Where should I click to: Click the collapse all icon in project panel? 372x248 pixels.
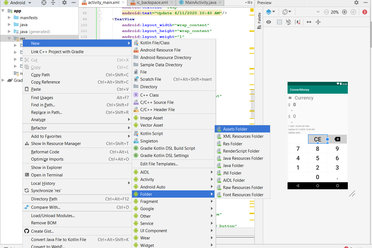53,3
